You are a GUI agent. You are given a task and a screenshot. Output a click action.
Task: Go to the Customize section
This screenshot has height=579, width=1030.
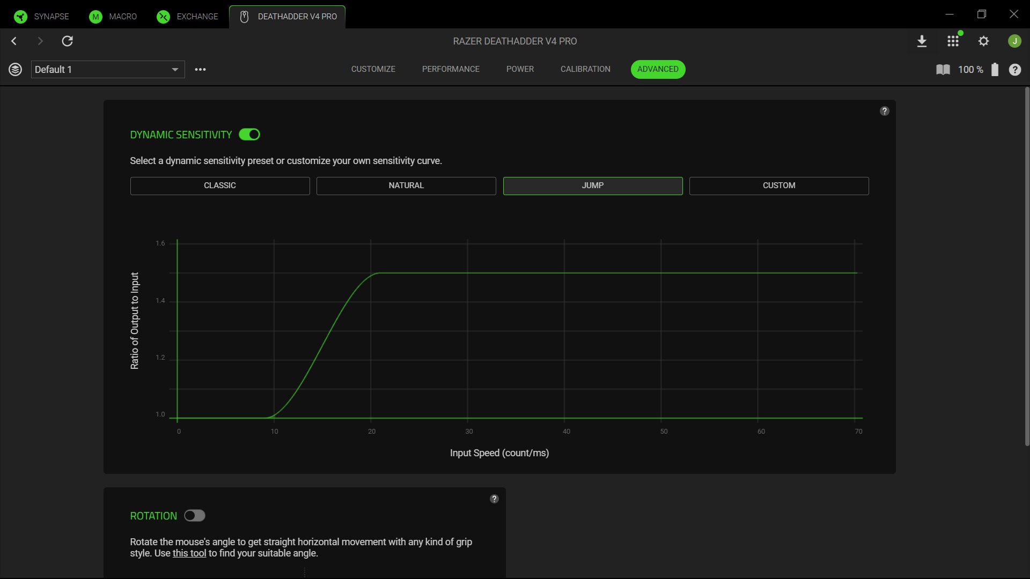coord(373,69)
